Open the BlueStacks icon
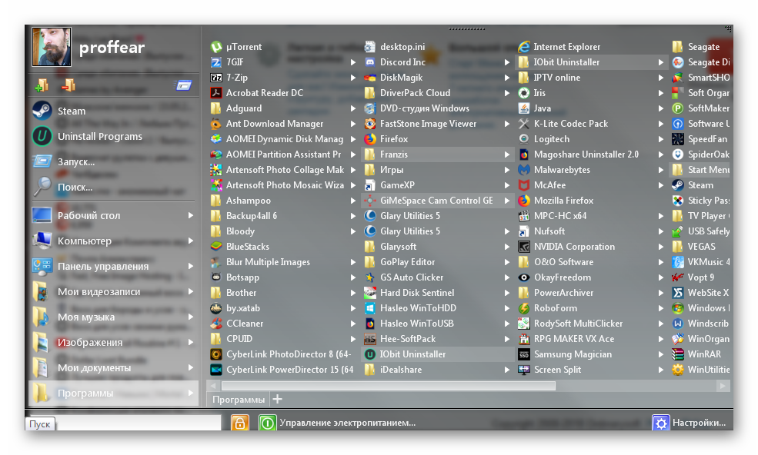758x455 pixels. pos(216,247)
